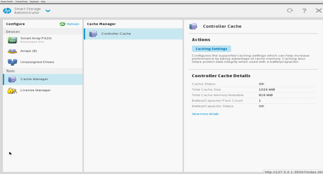This screenshot has height=174, width=323.
Task: Click View more details link
Action: [205, 114]
